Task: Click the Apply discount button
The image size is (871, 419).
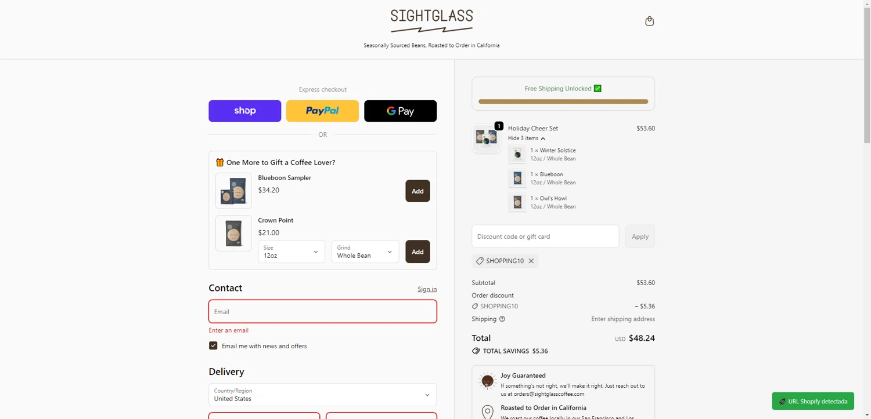Action: pos(640,236)
